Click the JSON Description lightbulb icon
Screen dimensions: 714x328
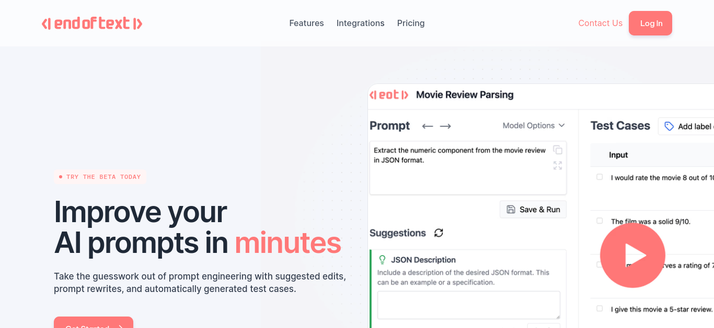point(382,259)
